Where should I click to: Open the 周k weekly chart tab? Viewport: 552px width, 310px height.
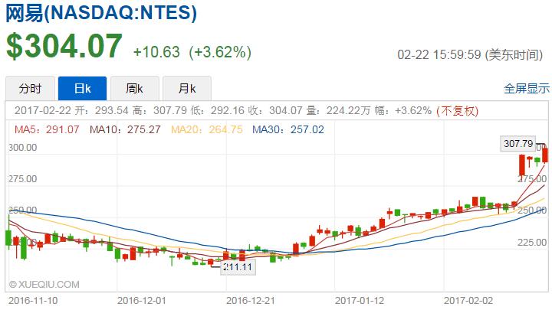pos(135,89)
